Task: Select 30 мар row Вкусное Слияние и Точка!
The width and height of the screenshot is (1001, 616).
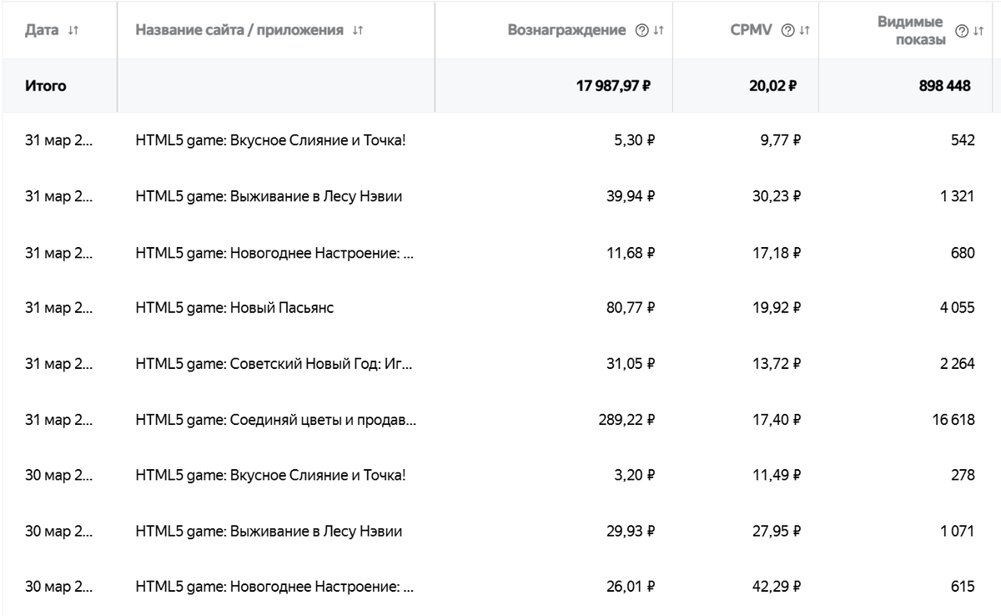Action: click(500, 476)
